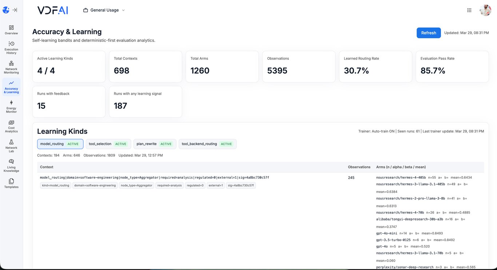
Task: Click the Accuracy & Learning page heading
Action: (67, 32)
